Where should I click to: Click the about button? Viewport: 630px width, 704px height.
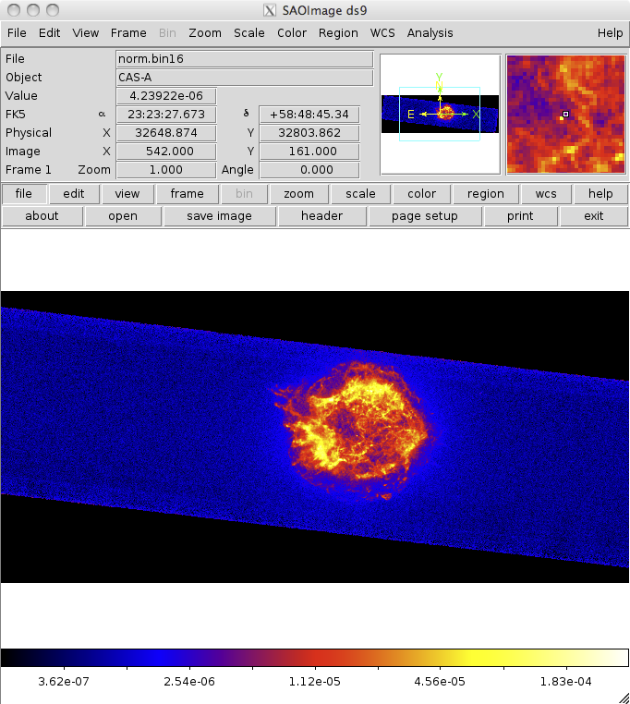tap(42, 216)
